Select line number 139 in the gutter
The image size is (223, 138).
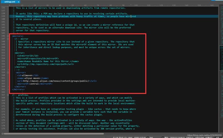(x=3, y=16)
